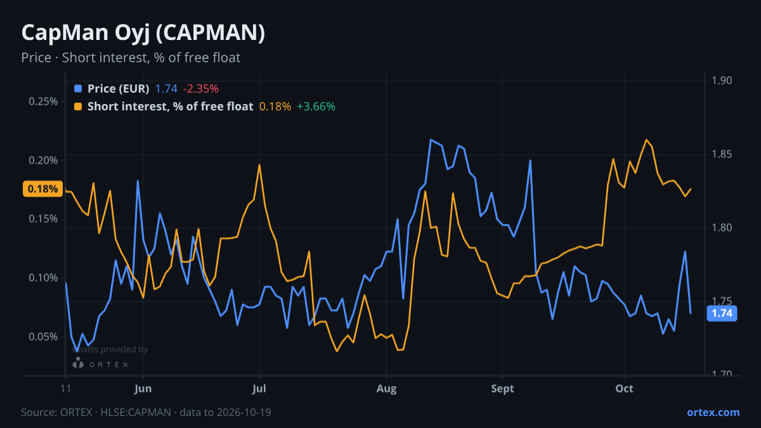Click the 0.15% left axis label
The image size is (761, 428).
[x=44, y=219]
